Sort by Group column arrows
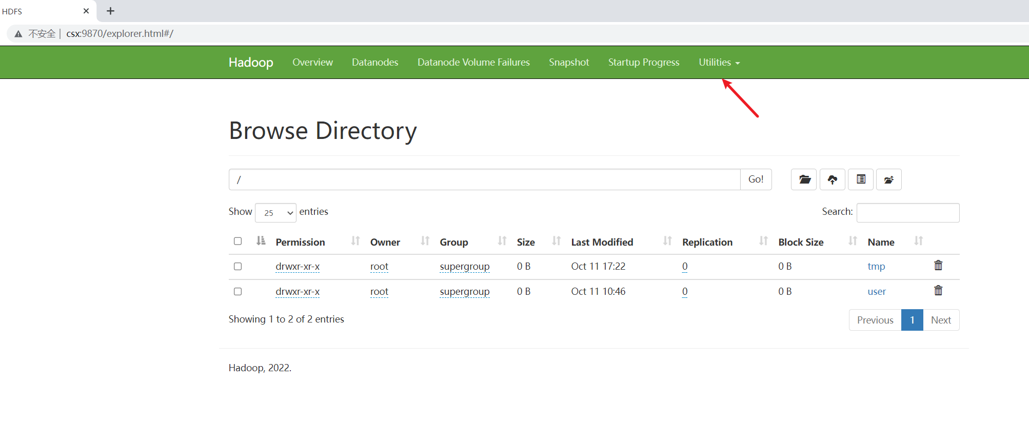The image size is (1029, 443). pyautogui.click(x=502, y=241)
